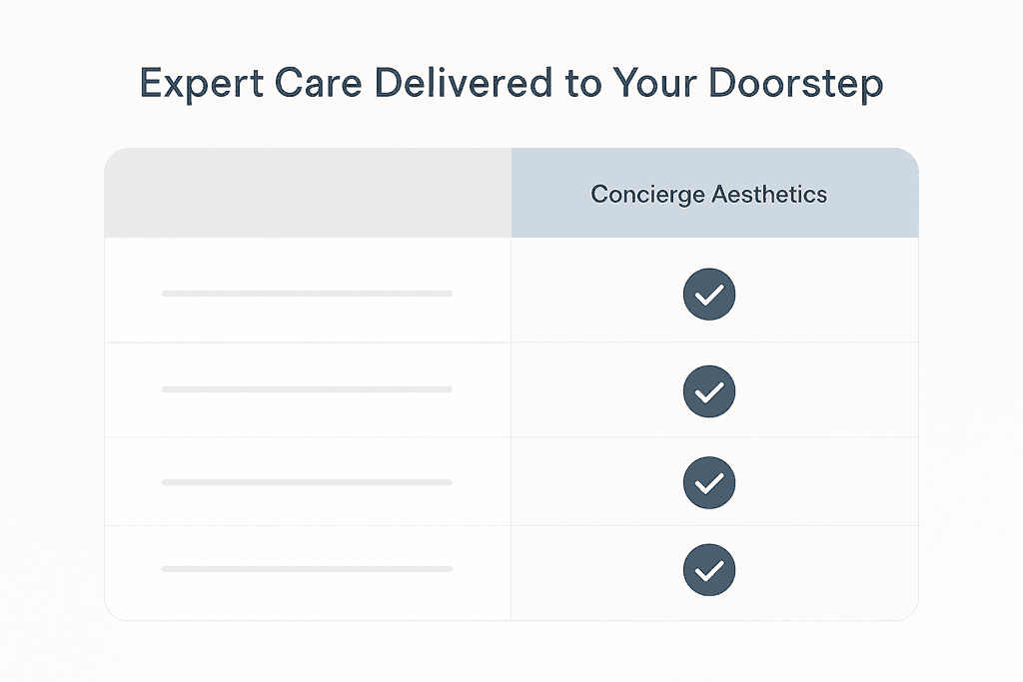Select the fourth row's gray placeholder line
Viewport: 1023px width, 682px height.
pyautogui.click(x=307, y=569)
